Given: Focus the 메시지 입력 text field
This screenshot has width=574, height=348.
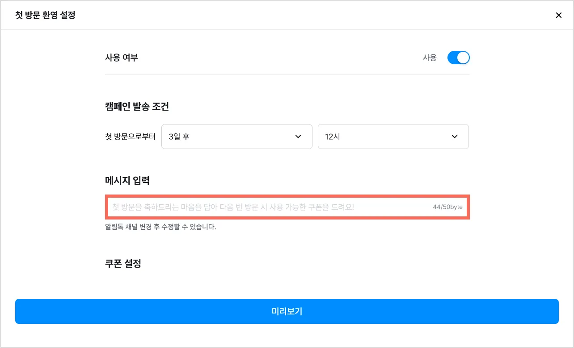Looking at the screenshot, I should [x=268, y=207].
